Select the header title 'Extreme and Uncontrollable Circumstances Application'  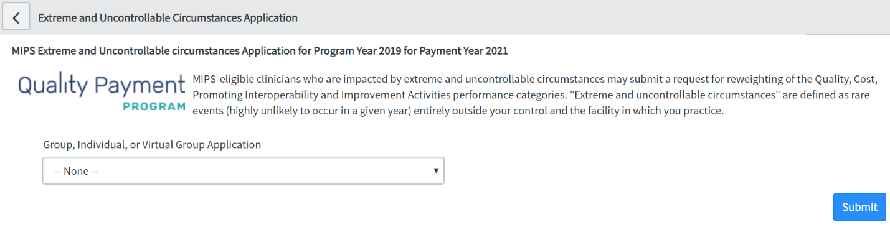pyautogui.click(x=168, y=17)
